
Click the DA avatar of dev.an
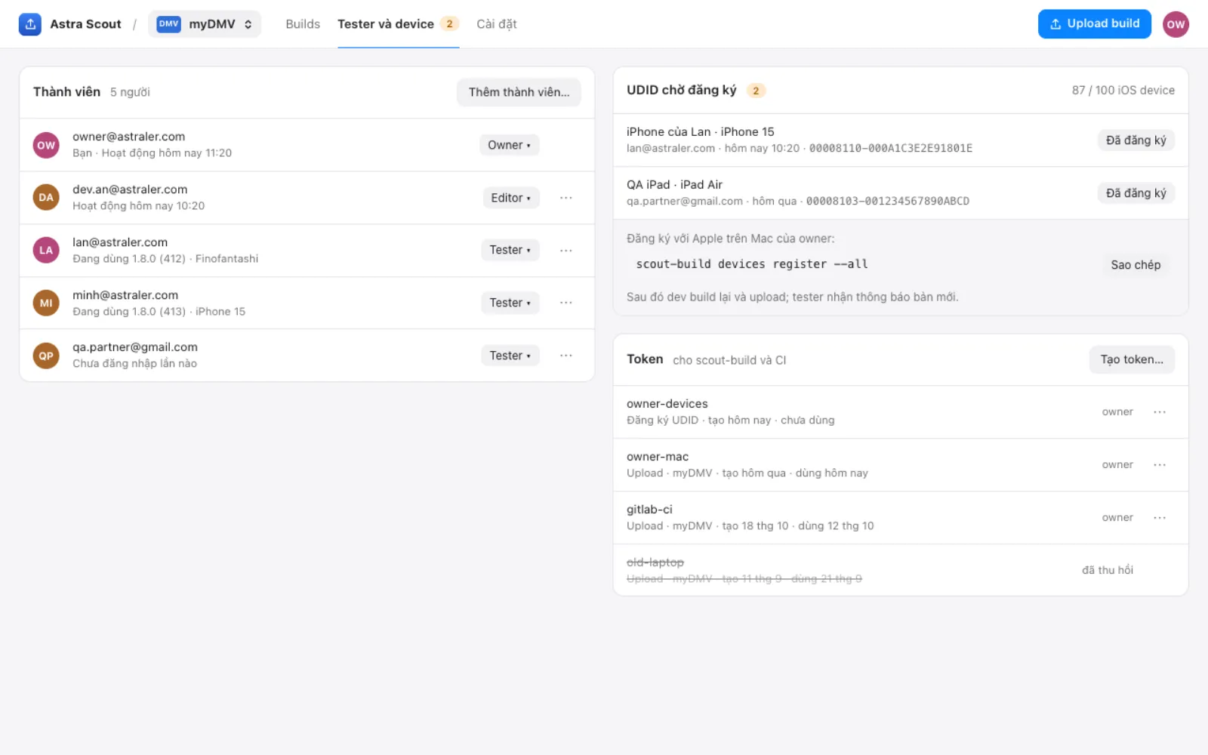tap(46, 198)
